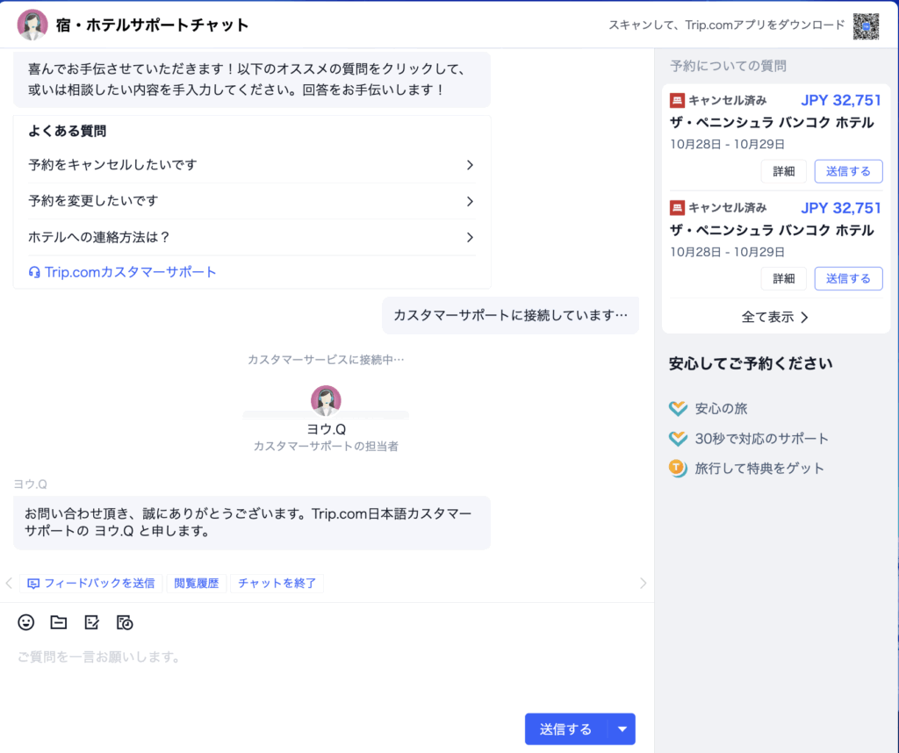Open the emoji picker
This screenshot has width=899, height=753.
tap(26, 622)
